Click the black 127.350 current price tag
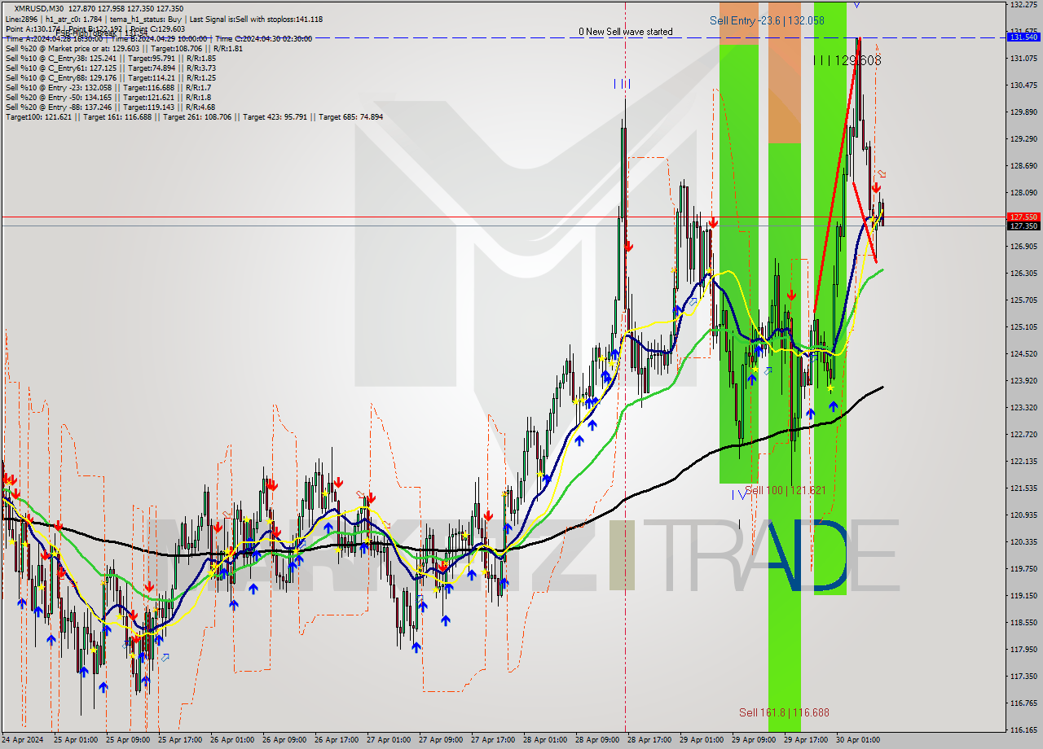 [x=1024, y=226]
